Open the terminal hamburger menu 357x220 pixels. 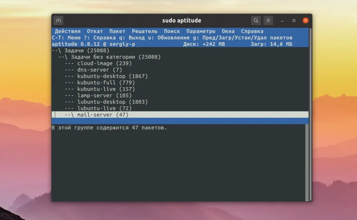click(268, 20)
